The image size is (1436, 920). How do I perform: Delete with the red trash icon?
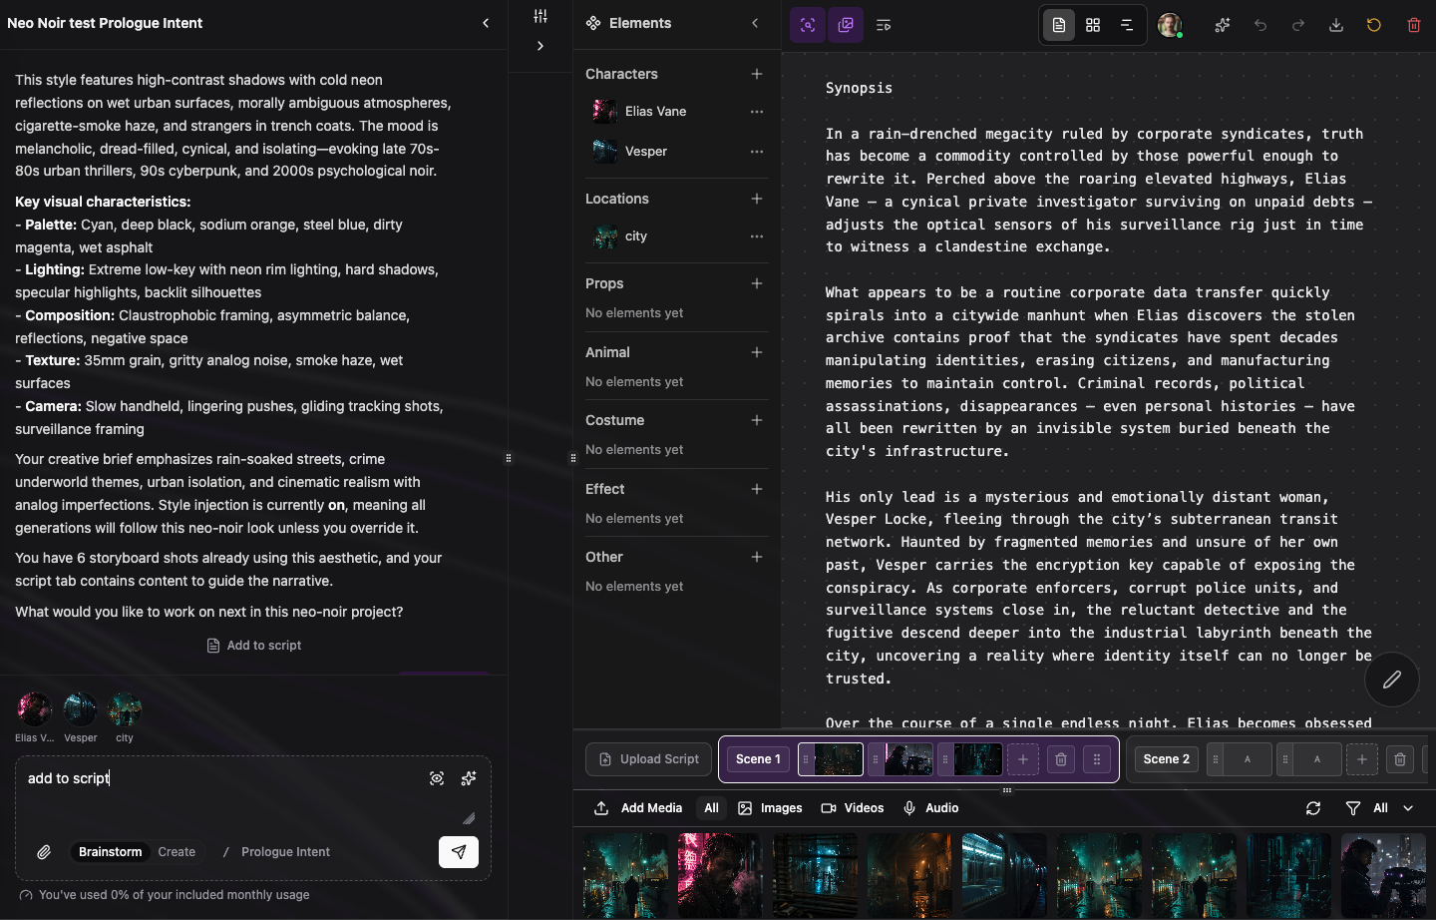(x=1414, y=25)
